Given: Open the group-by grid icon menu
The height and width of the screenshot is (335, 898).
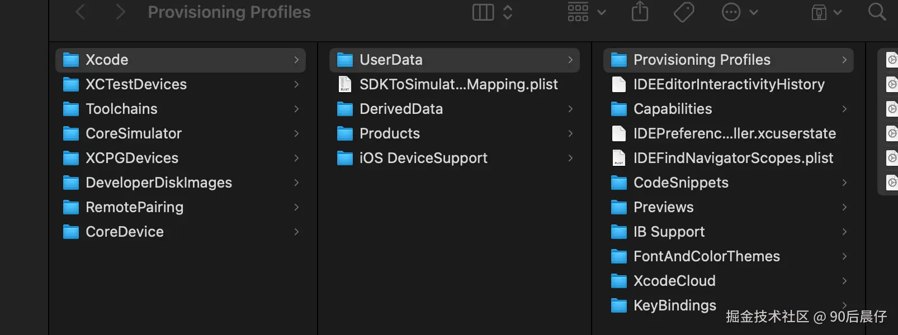Looking at the screenshot, I should pyautogui.click(x=586, y=12).
